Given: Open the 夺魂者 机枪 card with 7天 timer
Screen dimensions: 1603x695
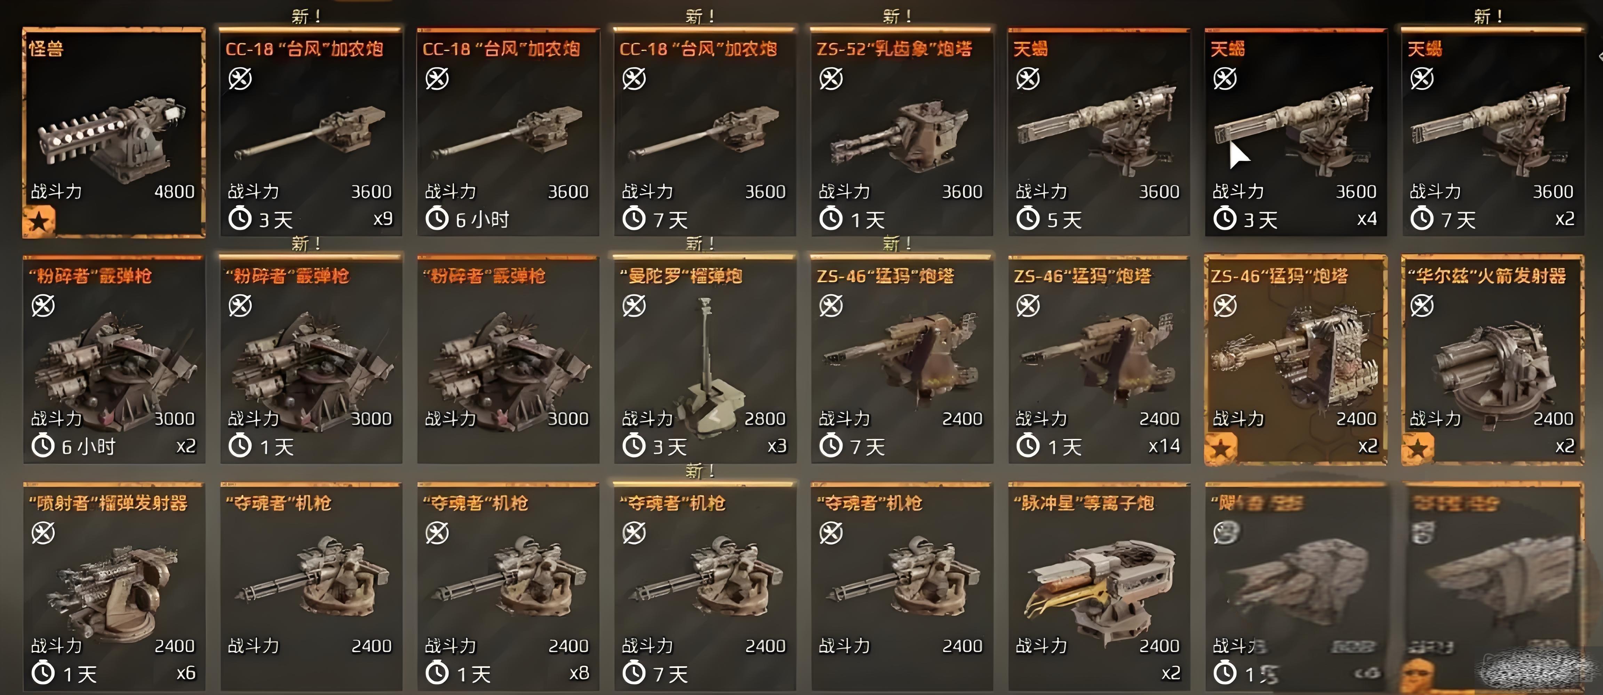Looking at the screenshot, I should point(705,586).
